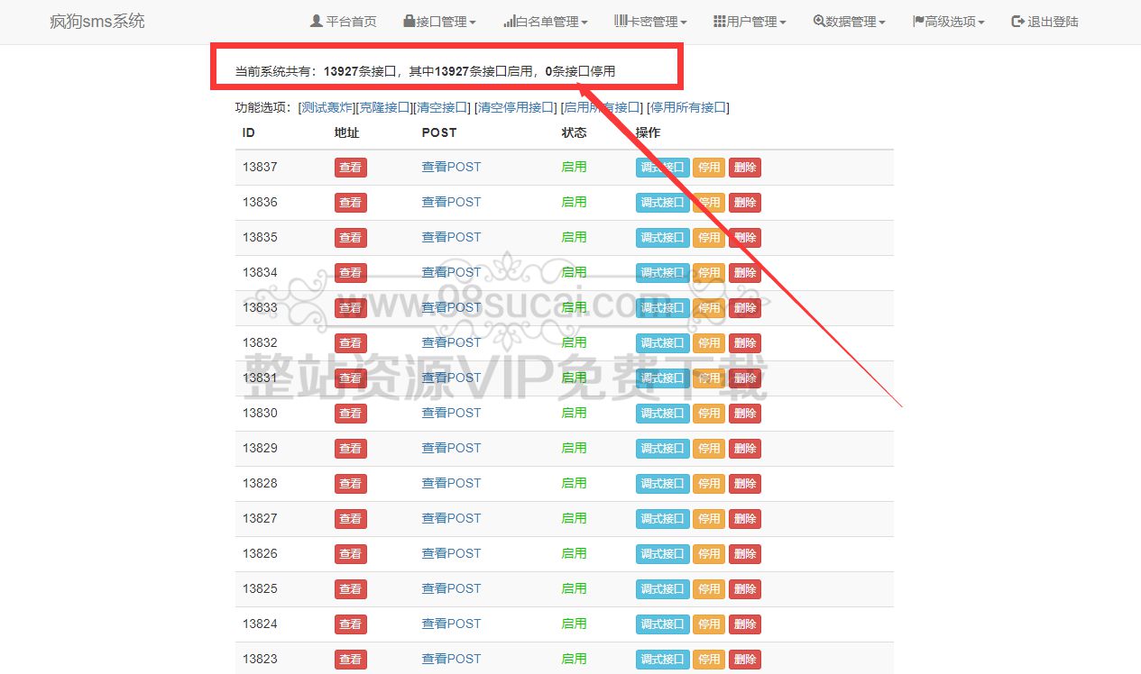Disable interface 13837 with its 停用 button
The image size is (1141, 674).
[x=709, y=168]
